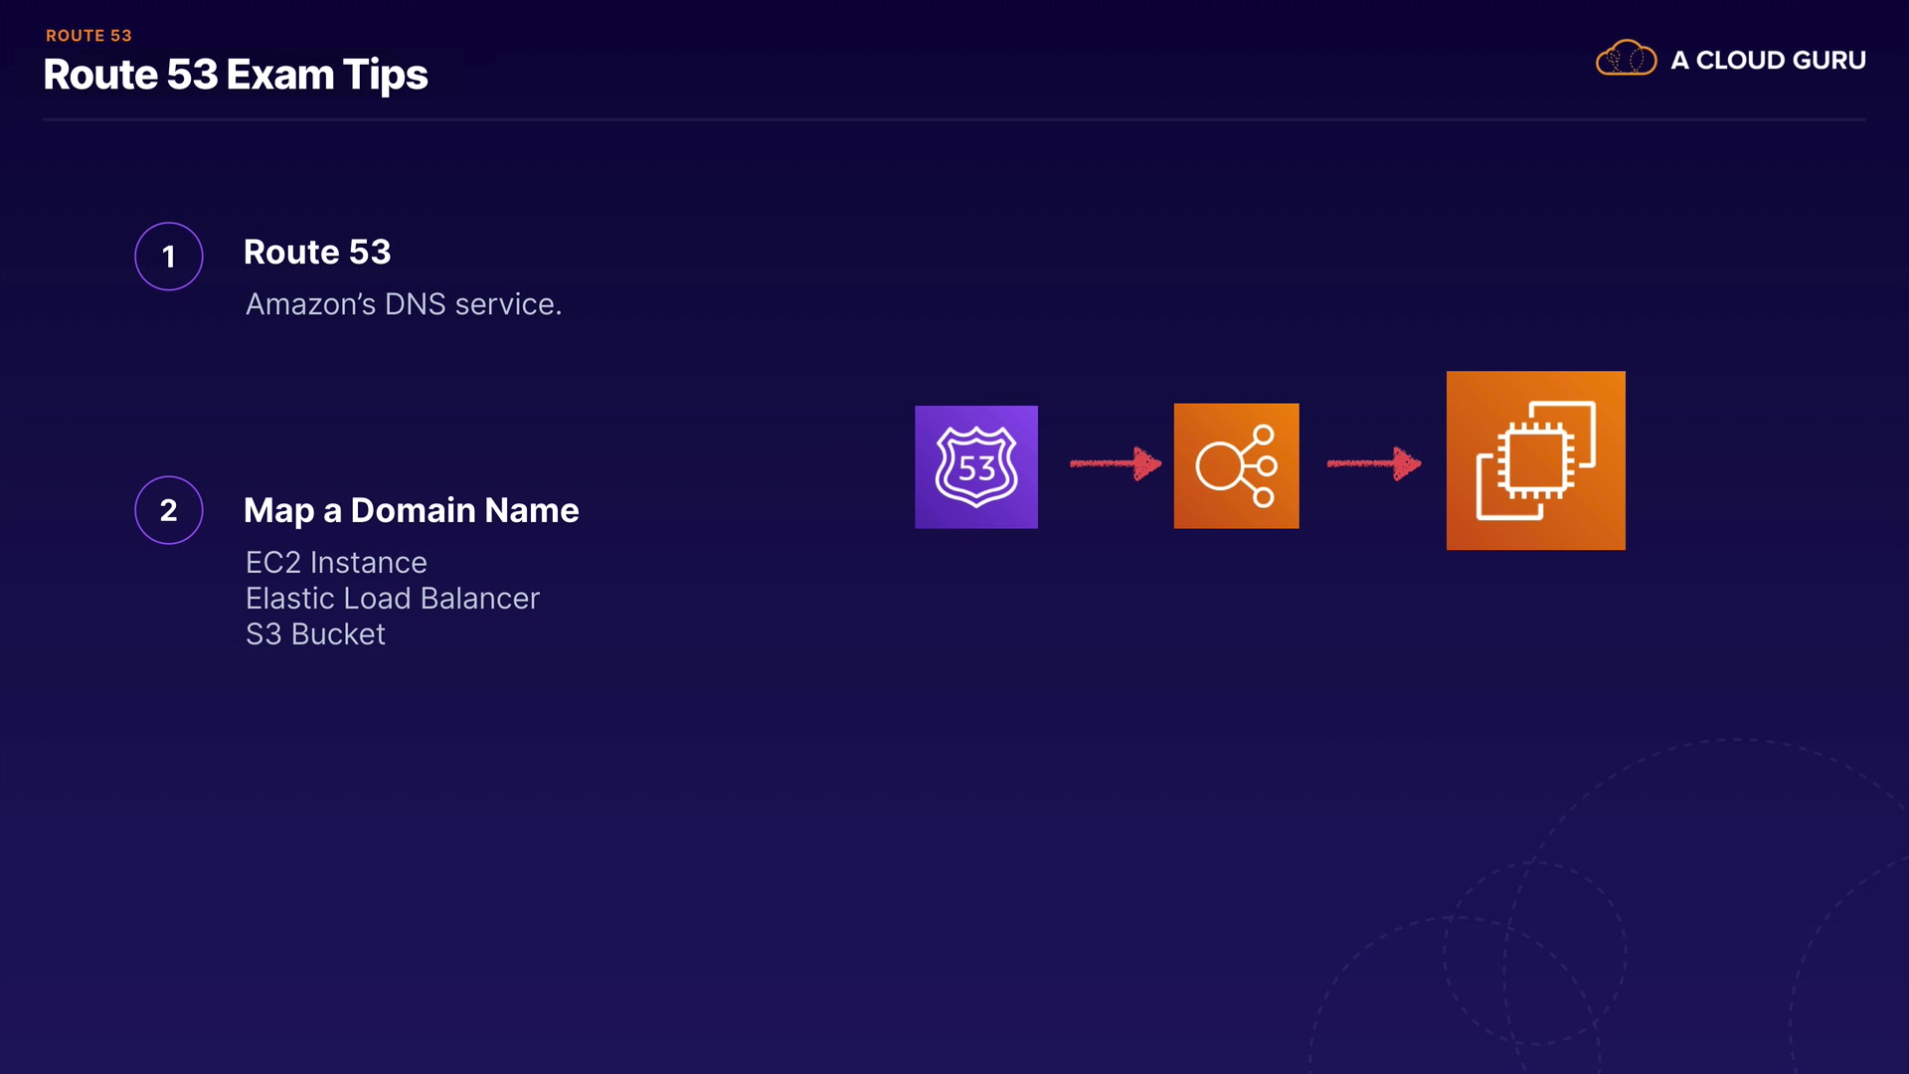The height and width of the screenshot is (1074, 1909).
Task: Click the Route 53 tip heading
Action: coord(317,252)
